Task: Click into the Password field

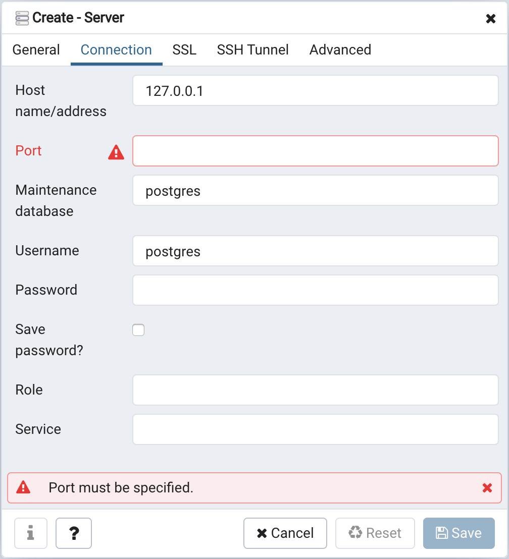Action: (x=316, y=290)
